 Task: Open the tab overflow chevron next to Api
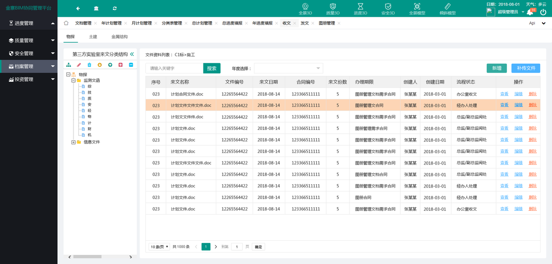pyautogui.click(x=544, y=23)
